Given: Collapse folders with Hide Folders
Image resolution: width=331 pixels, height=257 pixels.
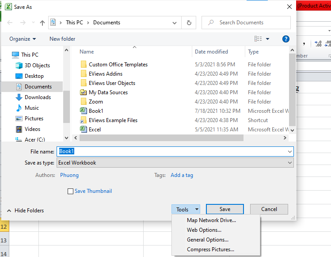Looking at the screenshot, I should click(25, 211).
